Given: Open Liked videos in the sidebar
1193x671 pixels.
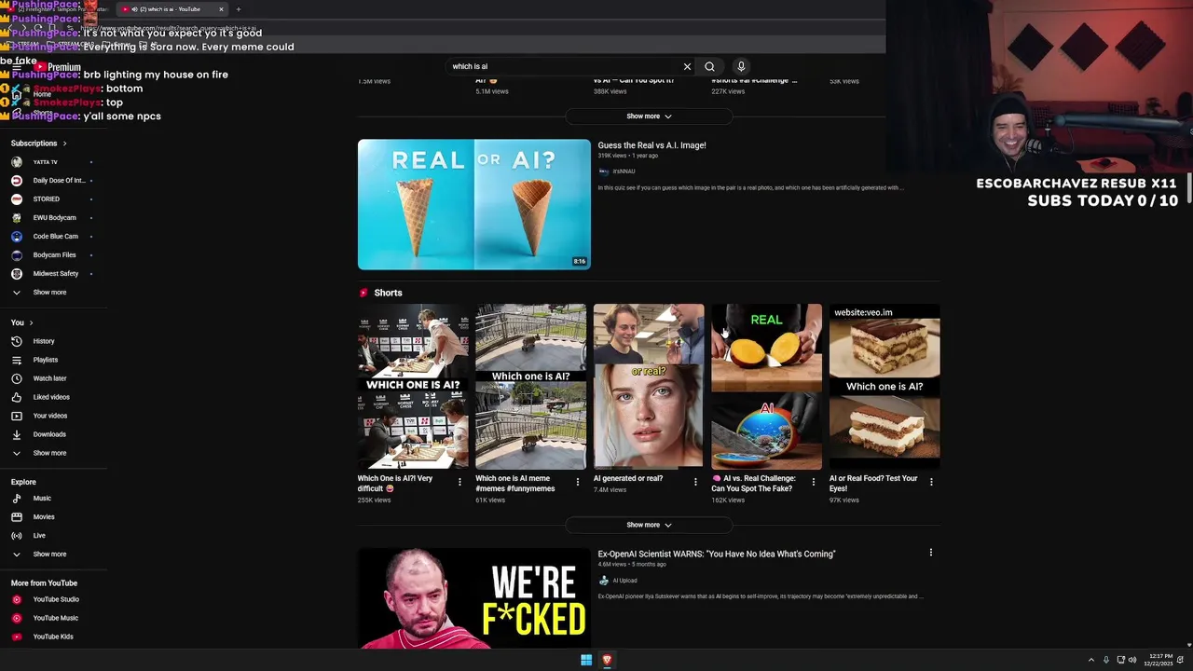Looking at the screenshot, I should click(x=53, y=397).
